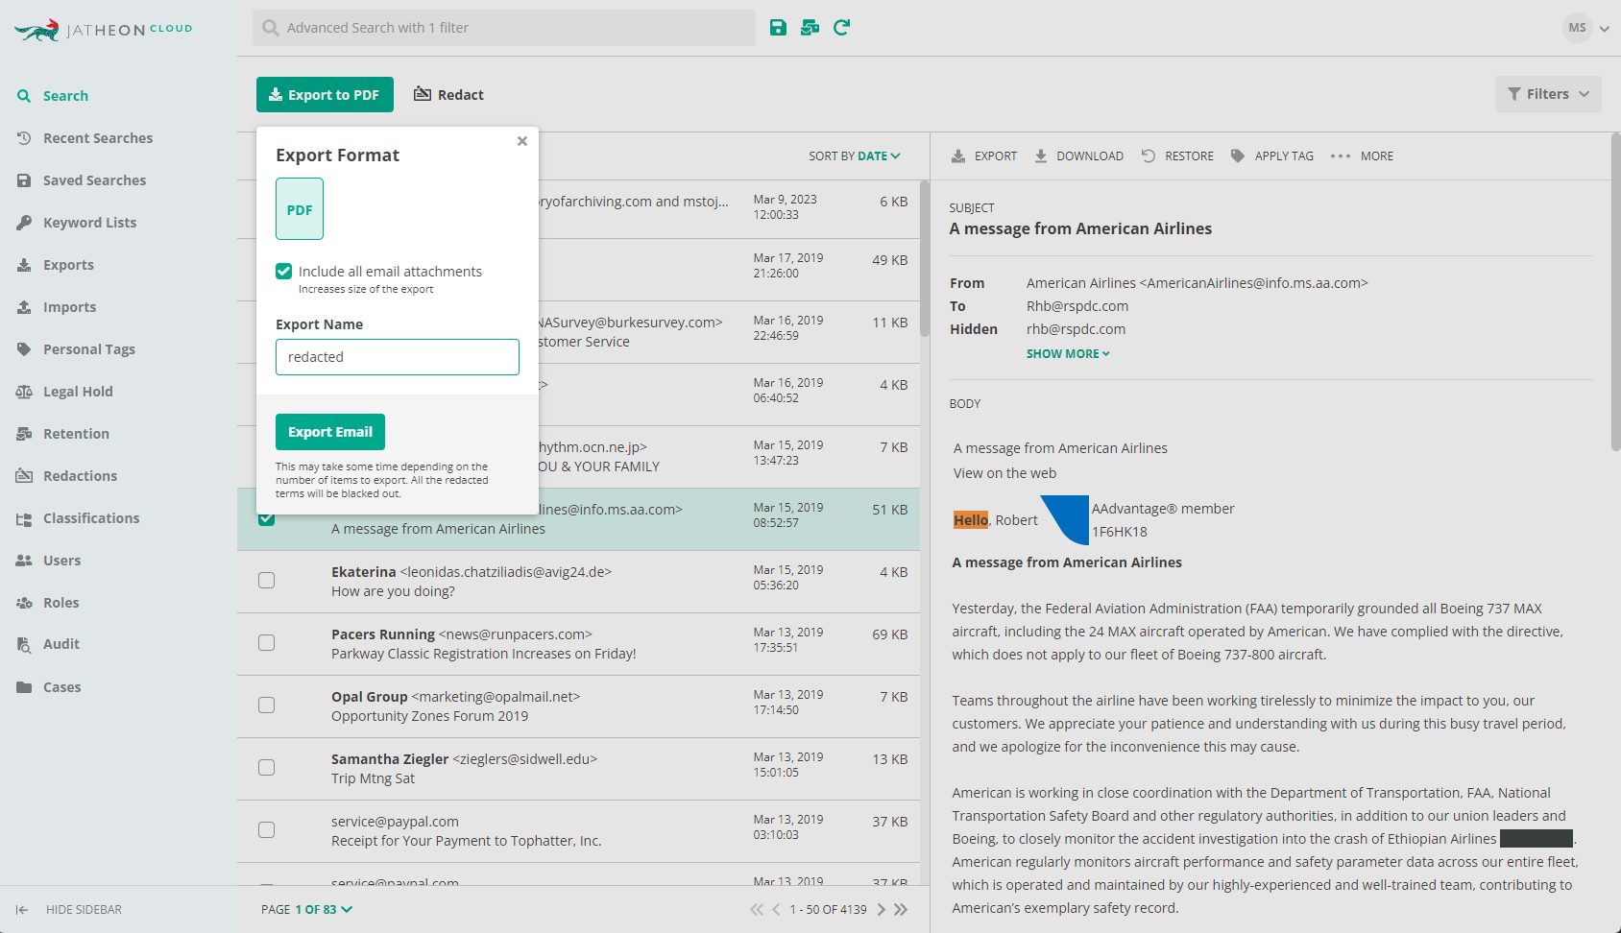This screenshot has width=1621, height=933.
Task: Check the Samantha Ziegler email checkbox
Action: tap(267, 768)
